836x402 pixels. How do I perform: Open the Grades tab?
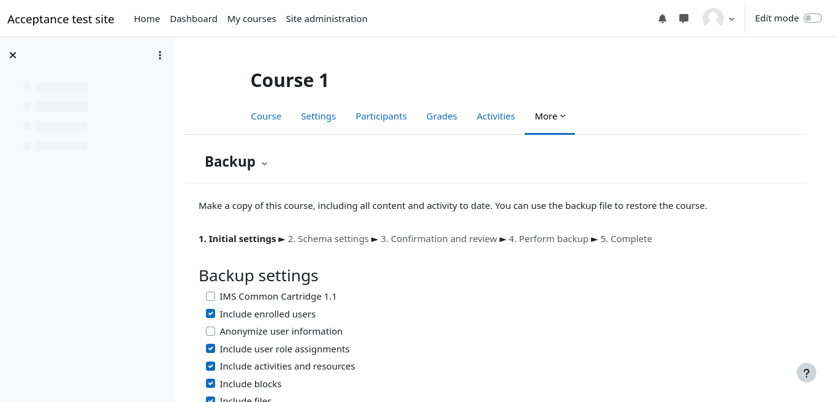(441, 116)
